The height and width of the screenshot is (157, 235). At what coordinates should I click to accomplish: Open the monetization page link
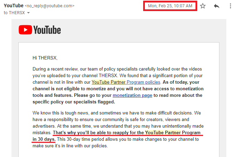[x=132, y=95]
